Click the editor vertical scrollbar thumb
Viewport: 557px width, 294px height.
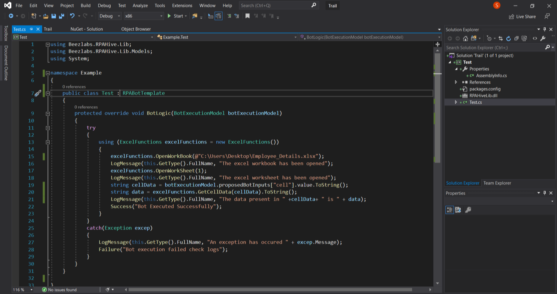coord(438,108)
